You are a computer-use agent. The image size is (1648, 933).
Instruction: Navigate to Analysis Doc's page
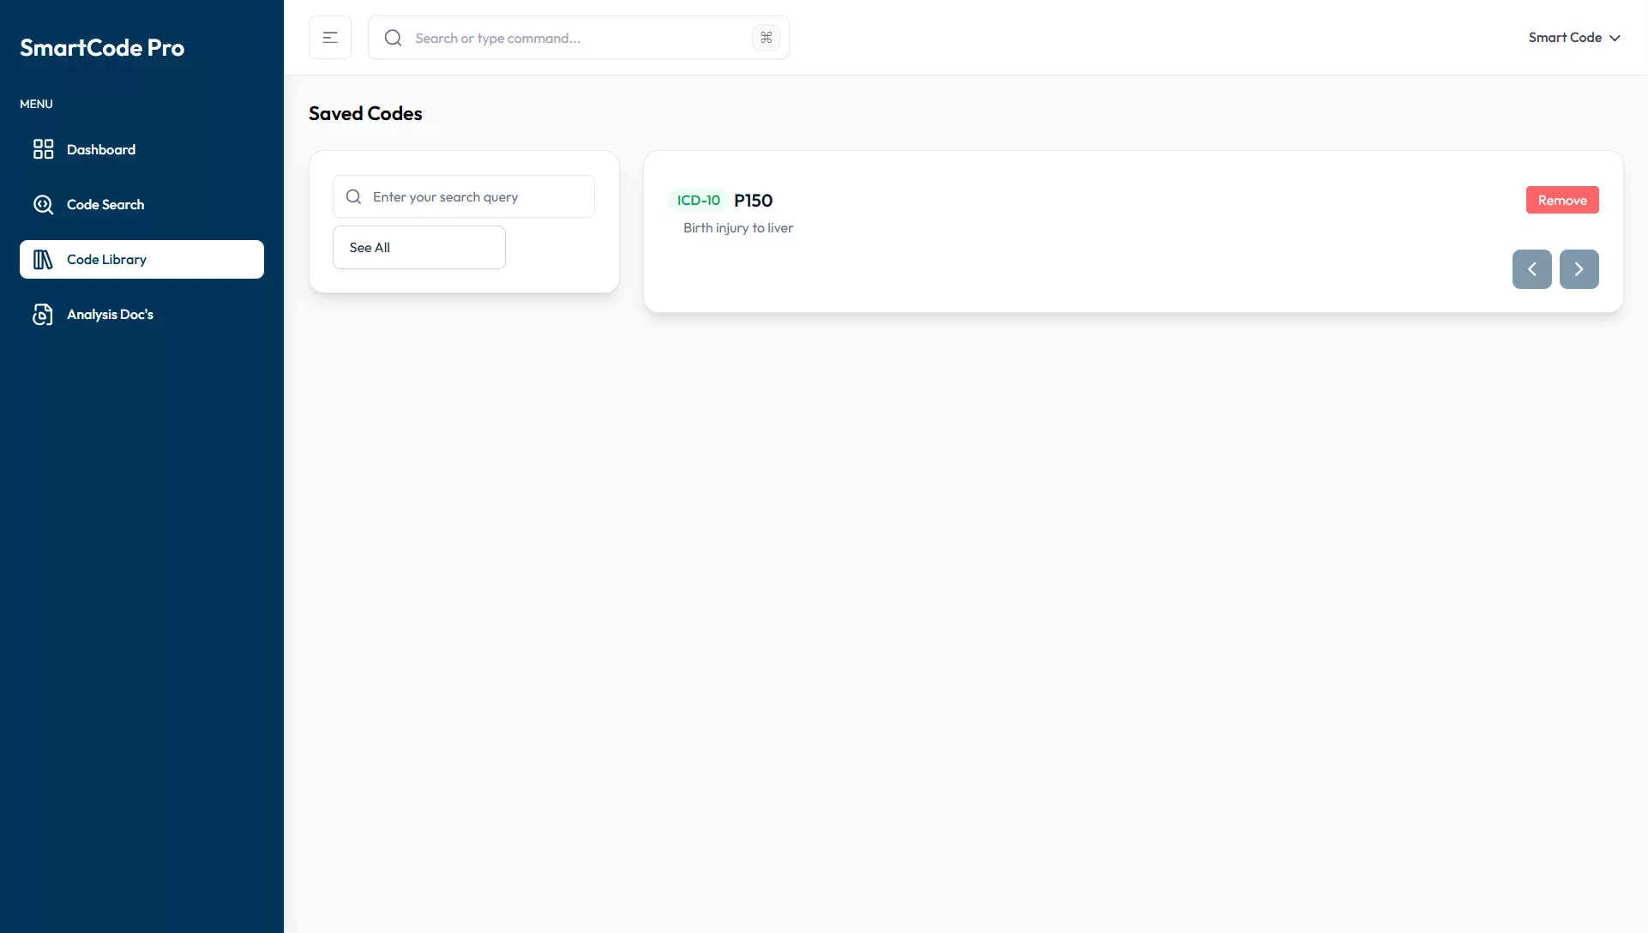pos(110,315)
